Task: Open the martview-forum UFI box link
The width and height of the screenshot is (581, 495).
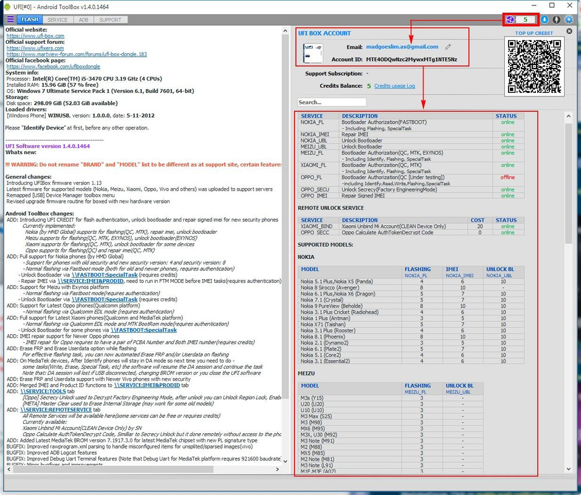Action: click(76, 54)
